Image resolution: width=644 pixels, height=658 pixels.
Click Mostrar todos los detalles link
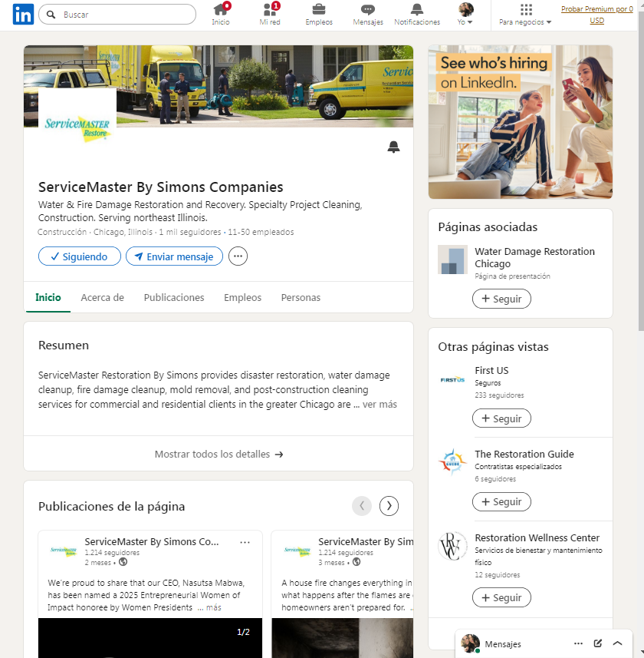[219, 454]
